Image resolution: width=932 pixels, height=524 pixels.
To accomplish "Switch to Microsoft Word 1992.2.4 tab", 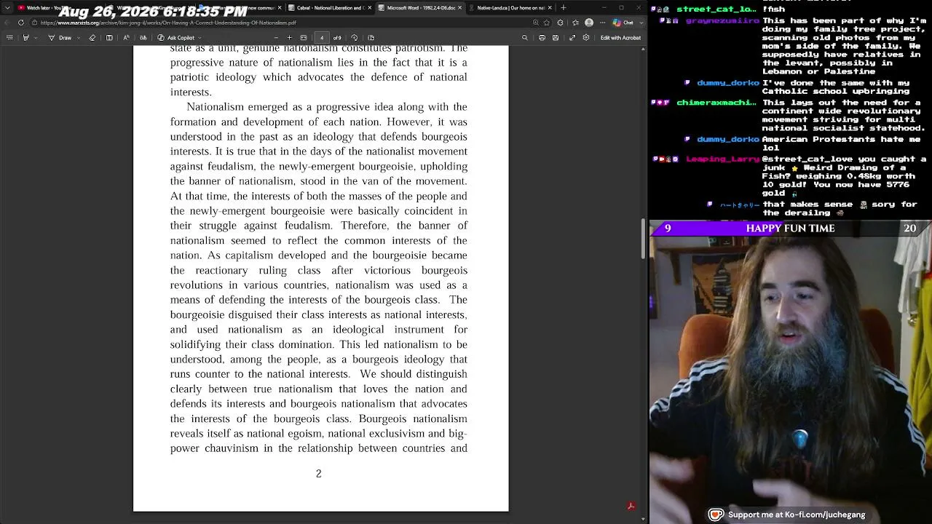I will click(x=419, y=7).
